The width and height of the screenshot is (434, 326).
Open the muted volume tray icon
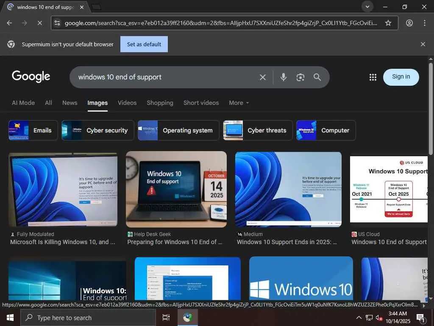[x=379, y=318]
